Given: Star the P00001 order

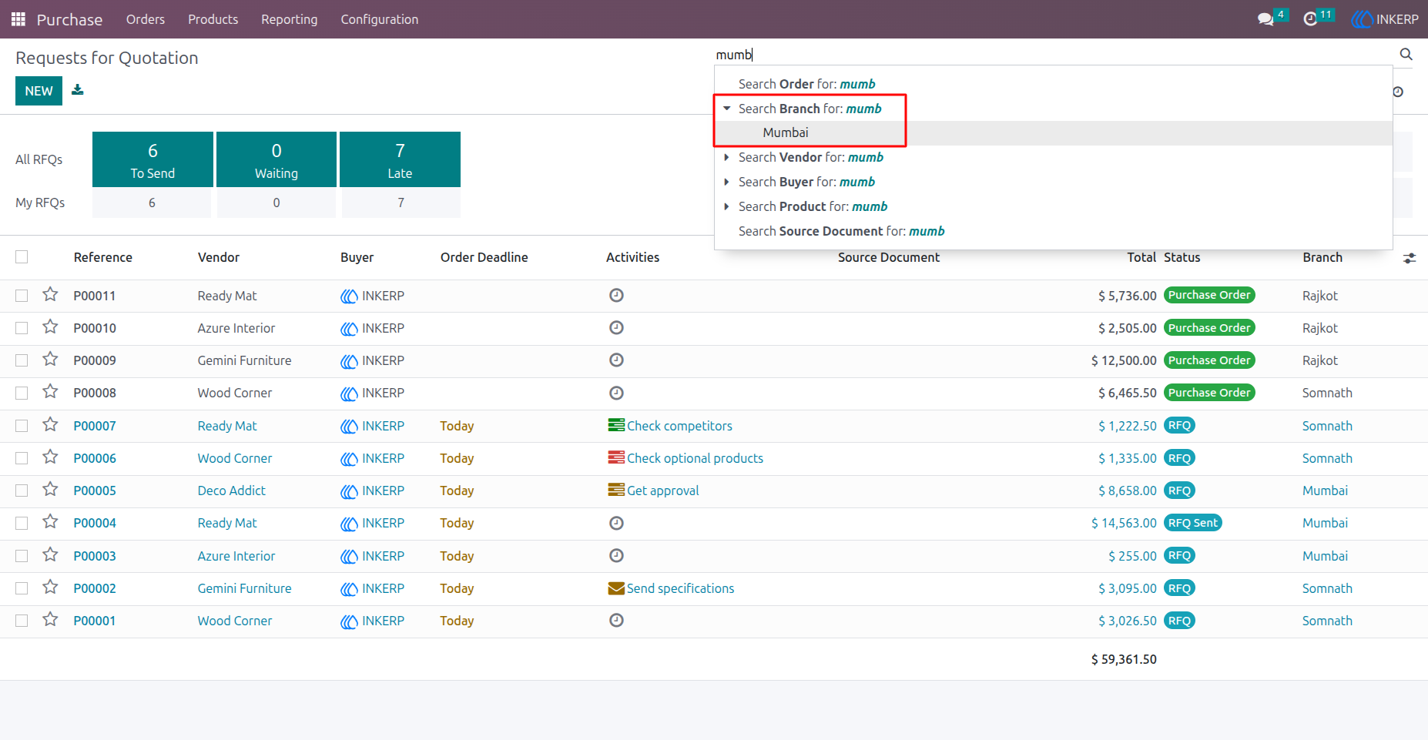Looking at the screenshot, I should (50, 619).
